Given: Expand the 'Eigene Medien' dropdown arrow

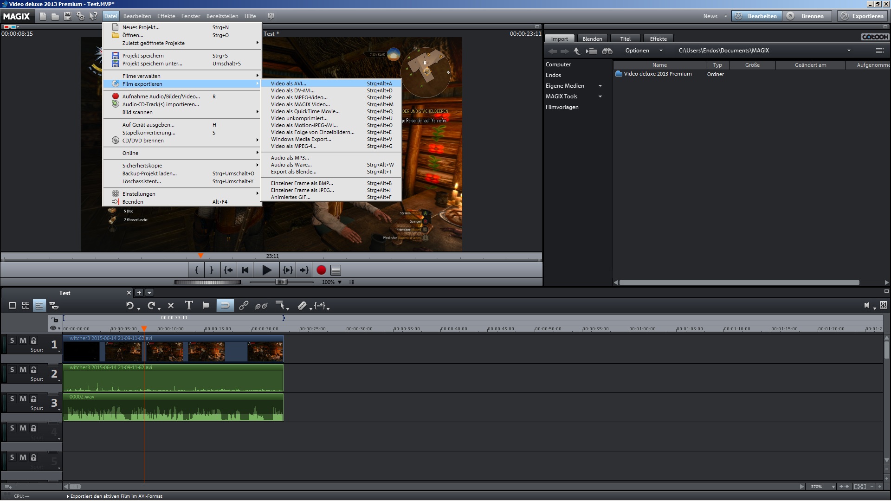Looking at the screenshot, I should coord(600,86).
